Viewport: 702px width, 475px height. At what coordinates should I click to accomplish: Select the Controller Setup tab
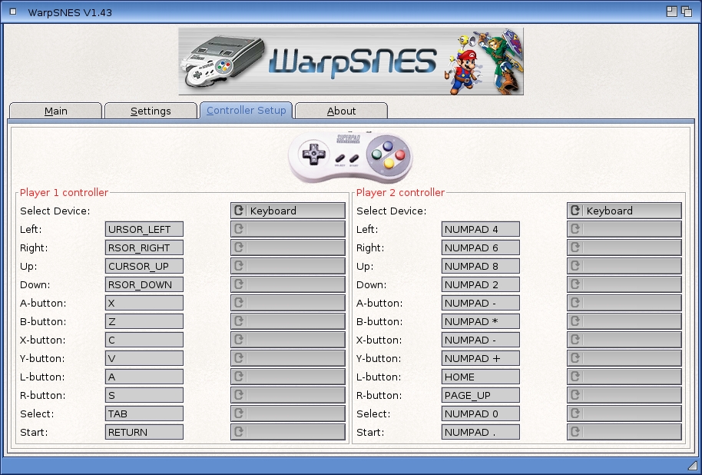(x=247, y=110)
